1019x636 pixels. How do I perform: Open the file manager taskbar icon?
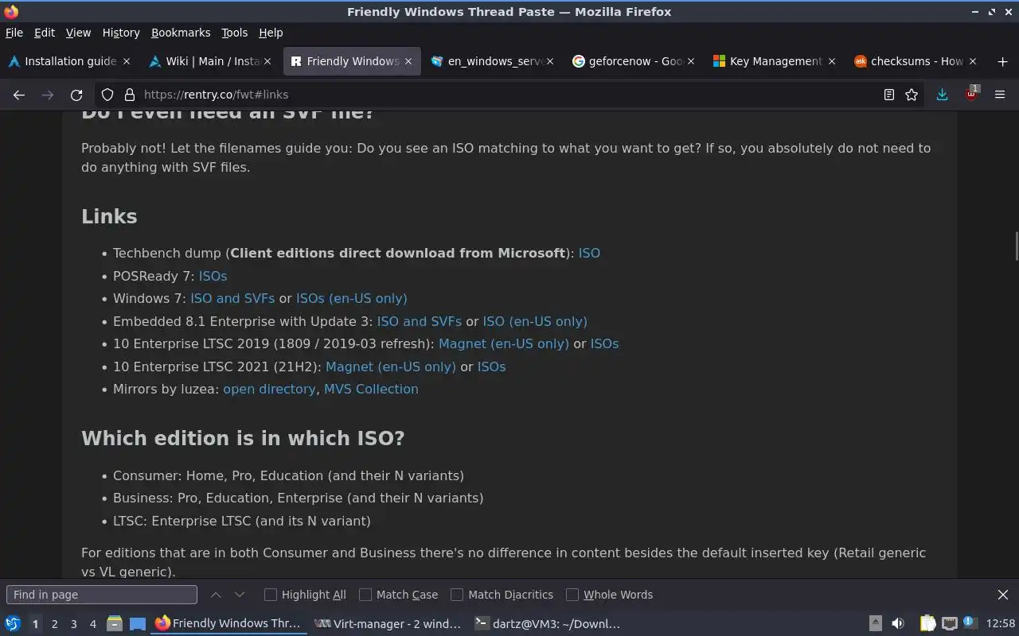coord(114,624)
